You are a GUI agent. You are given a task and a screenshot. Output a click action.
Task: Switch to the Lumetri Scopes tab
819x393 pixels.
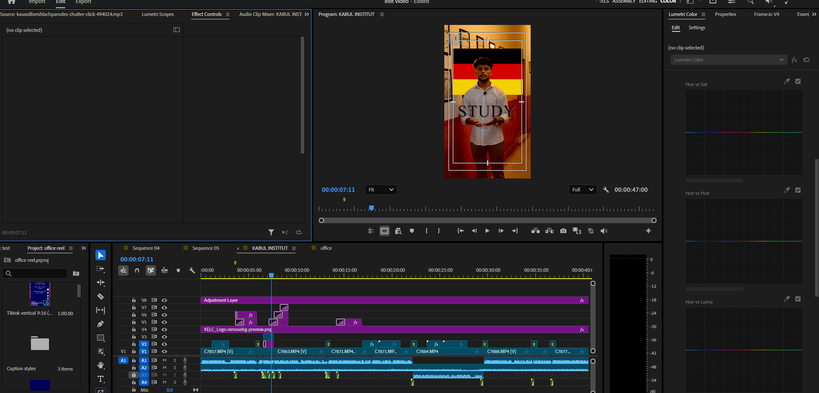coord(158,14)
